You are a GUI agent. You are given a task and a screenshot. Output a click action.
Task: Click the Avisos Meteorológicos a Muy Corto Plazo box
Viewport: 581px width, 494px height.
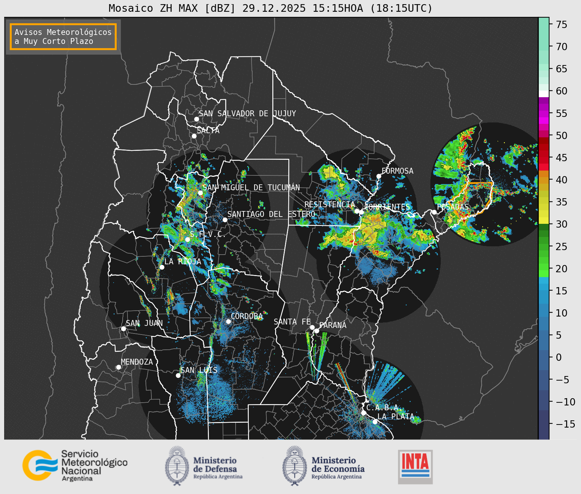63,37
